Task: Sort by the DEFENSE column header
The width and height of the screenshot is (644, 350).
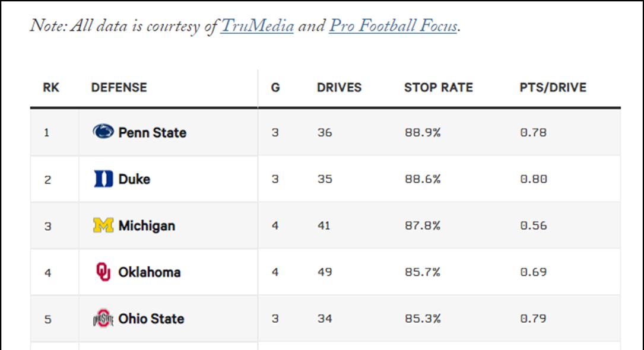Action: 119,87
